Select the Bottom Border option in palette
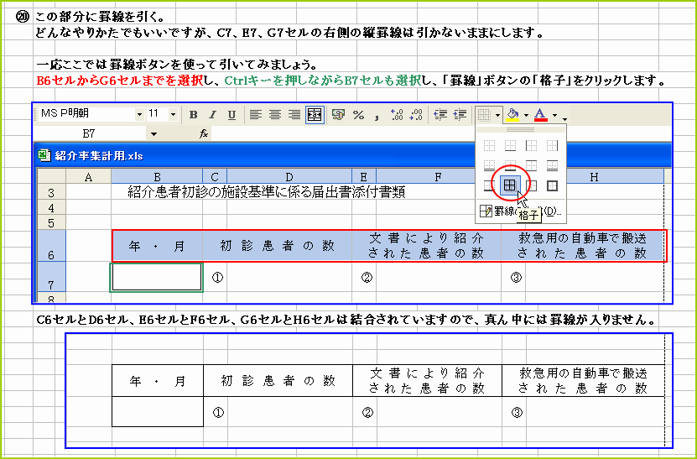 point(510,145)
